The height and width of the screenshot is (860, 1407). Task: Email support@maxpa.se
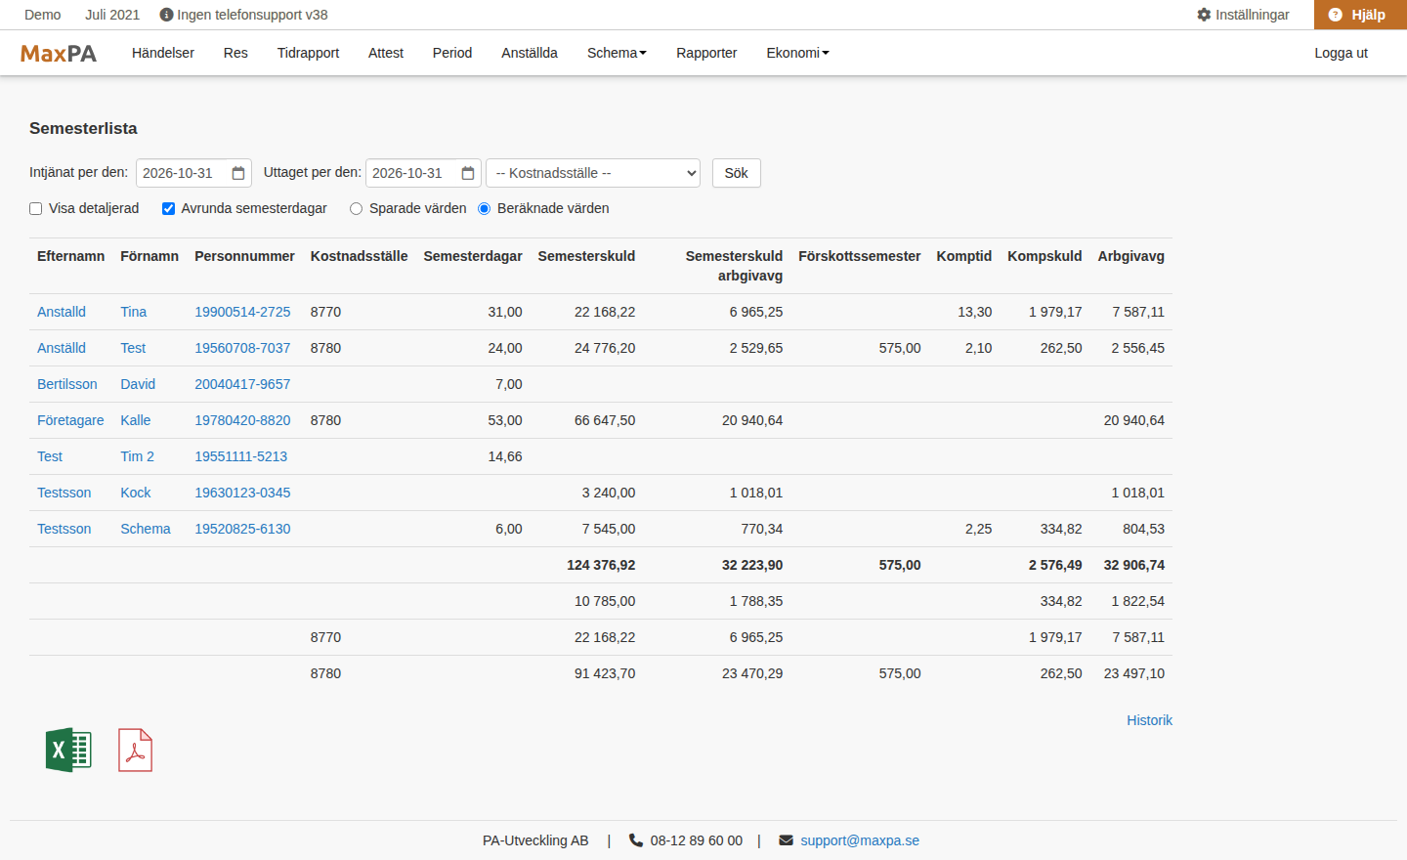tap(860, 840)
